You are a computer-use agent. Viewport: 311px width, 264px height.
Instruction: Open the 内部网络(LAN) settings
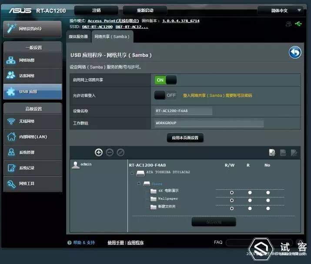point(33,137)
